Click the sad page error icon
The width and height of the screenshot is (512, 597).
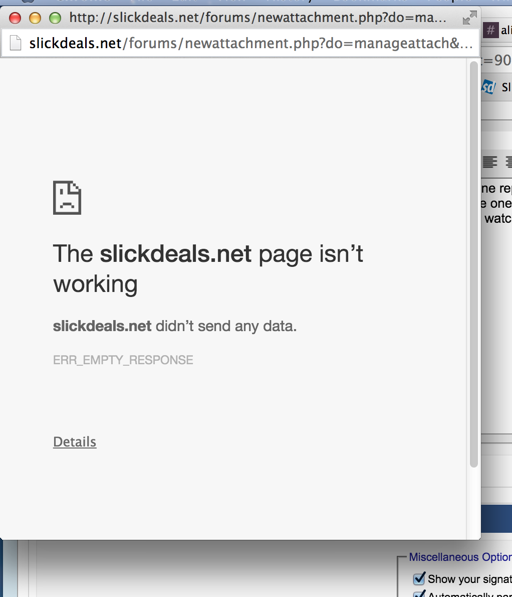click(x=67, y=198)
